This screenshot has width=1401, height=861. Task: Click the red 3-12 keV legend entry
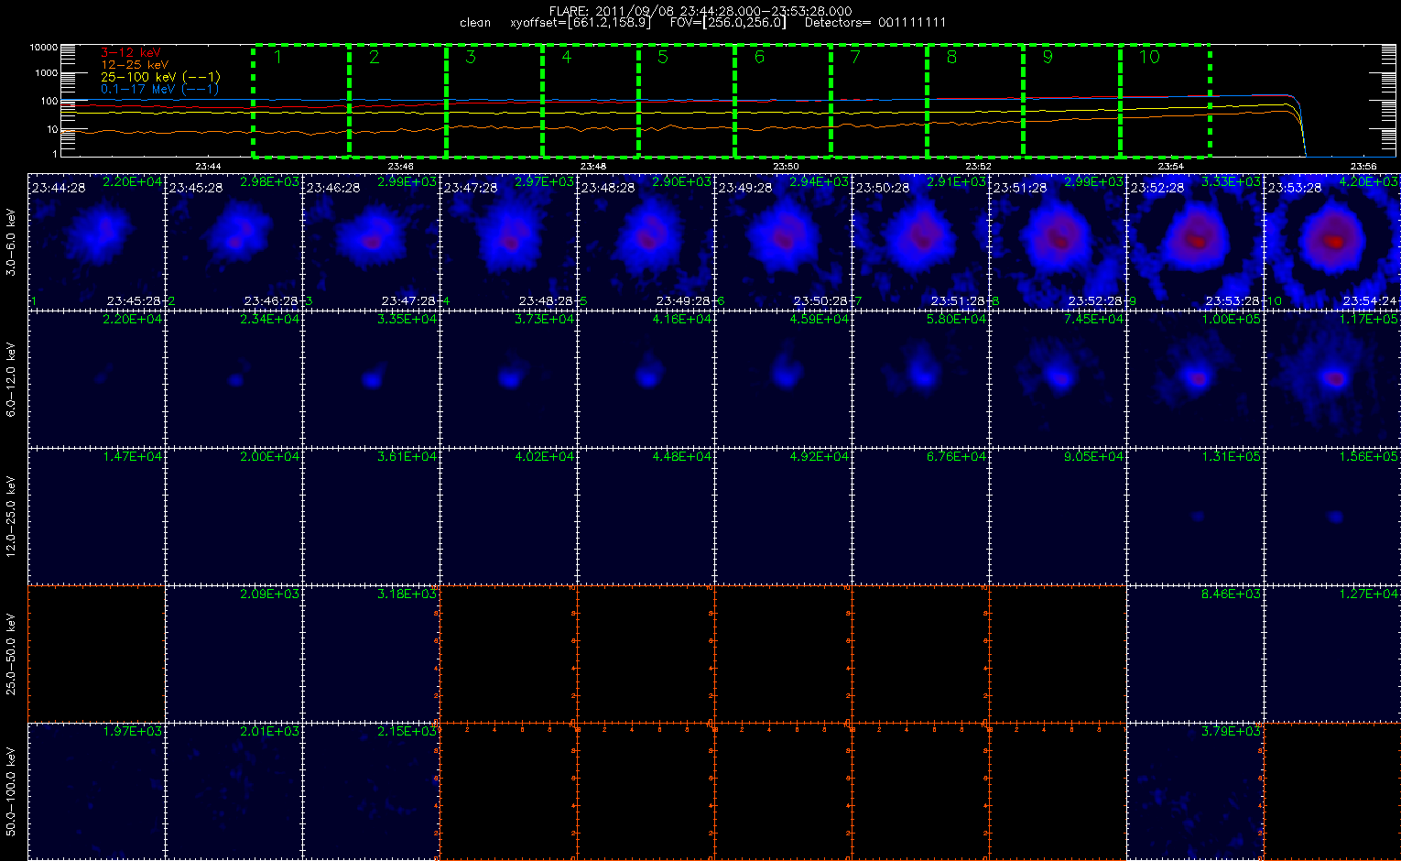[x=131, y=53]
